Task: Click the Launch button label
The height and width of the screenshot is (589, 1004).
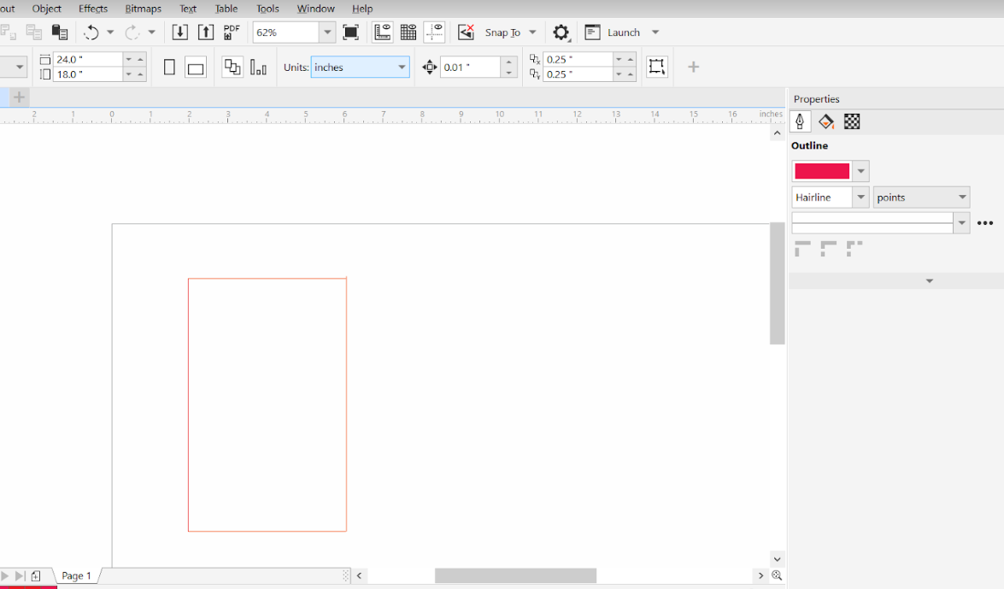Action: point(624,32)
